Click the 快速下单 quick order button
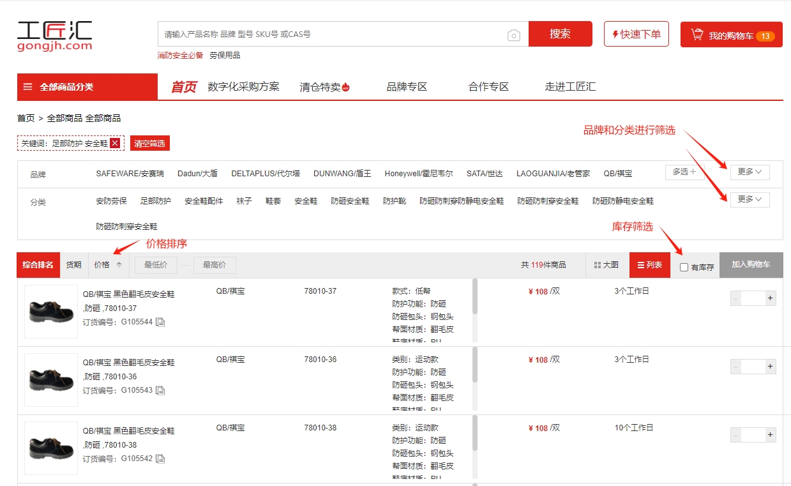This screenshot has height=486, width=791. point(637,34)
